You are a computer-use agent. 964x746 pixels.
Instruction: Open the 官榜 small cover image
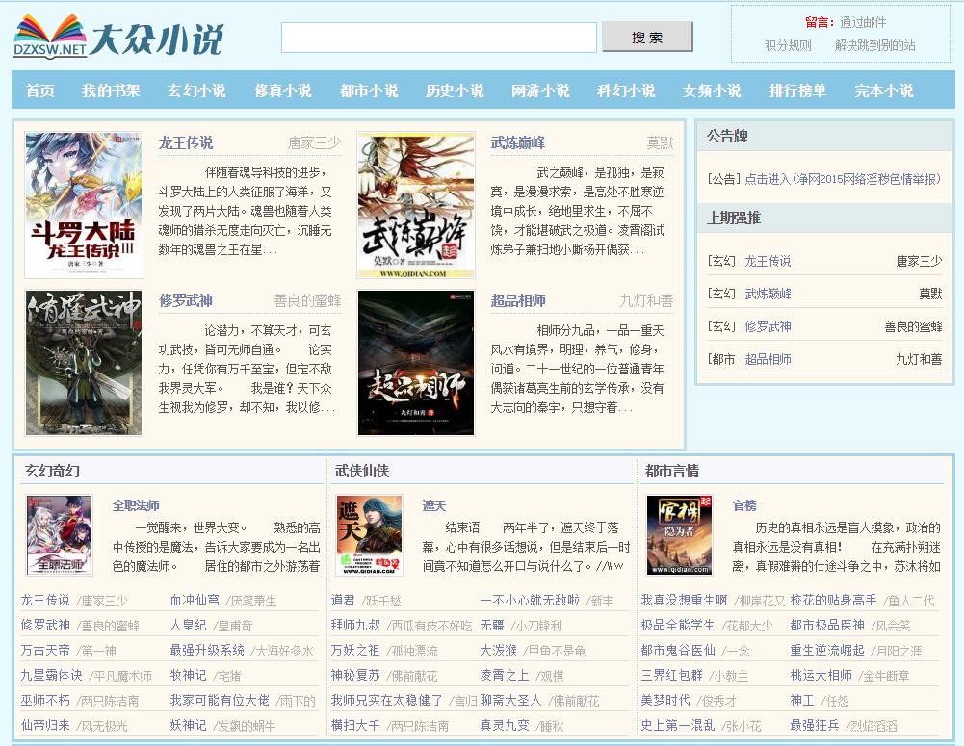tap(679, 535)
